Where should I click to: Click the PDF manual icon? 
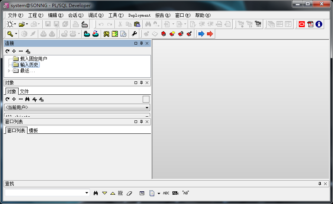tap(310, 24)
